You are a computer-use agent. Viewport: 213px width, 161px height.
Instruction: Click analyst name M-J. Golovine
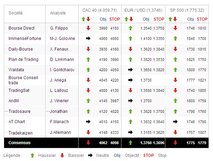click(62, 39)
